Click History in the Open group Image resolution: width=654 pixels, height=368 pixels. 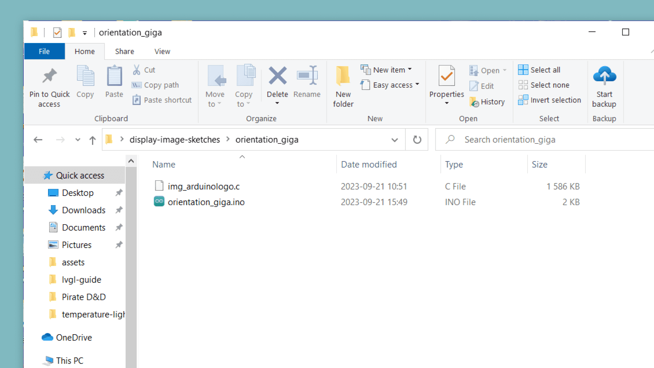[x=488, y=102]
